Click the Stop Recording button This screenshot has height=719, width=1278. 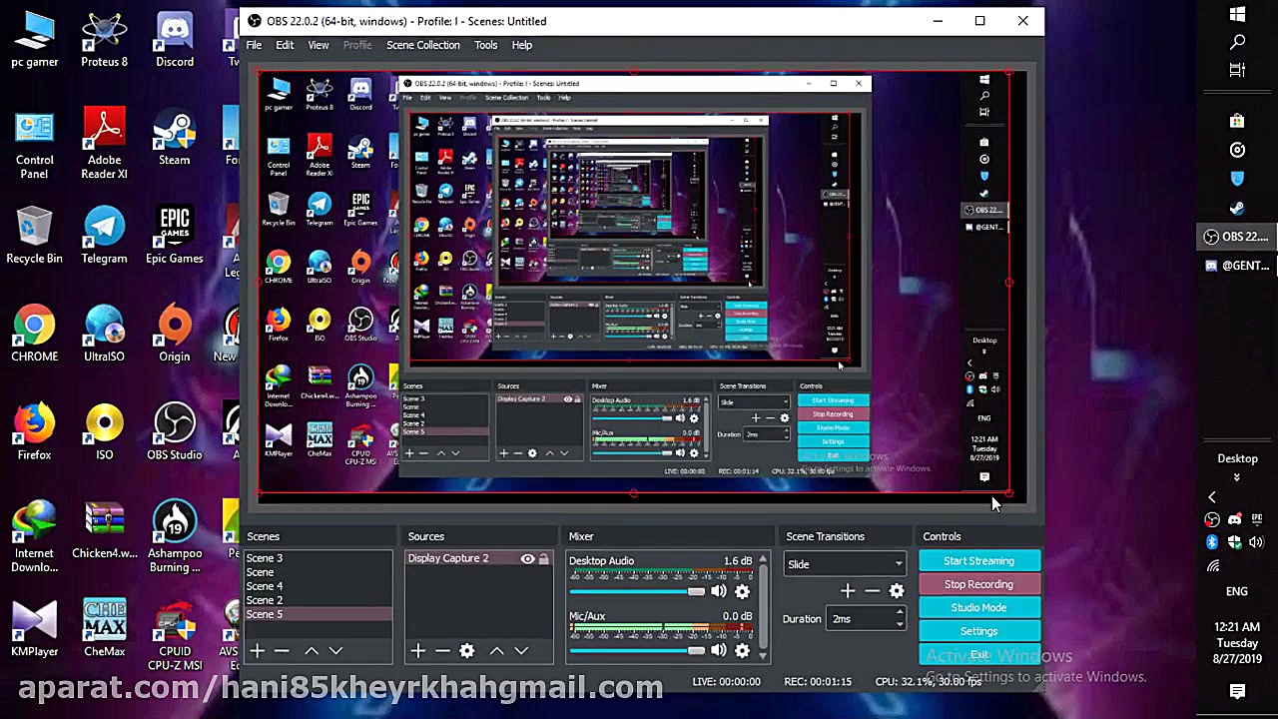coord(978,584)
